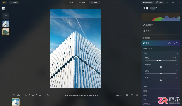Switch to the 编辑 edit tab at top center
182x106 pixels.
click(x=94, y=2)
